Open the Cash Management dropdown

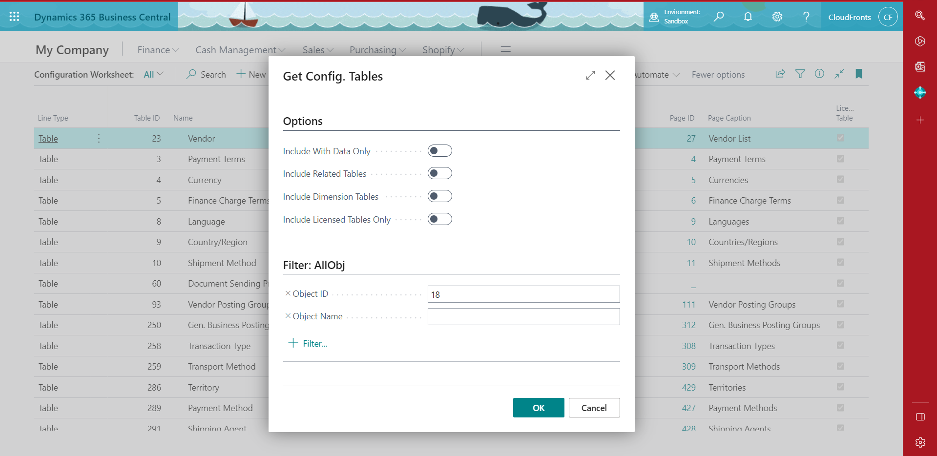click(240, 50)
